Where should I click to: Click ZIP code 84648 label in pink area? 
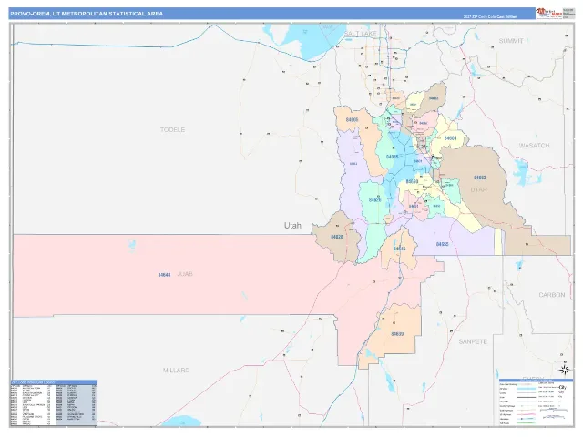pyautogui.click(x=164, y=275)
